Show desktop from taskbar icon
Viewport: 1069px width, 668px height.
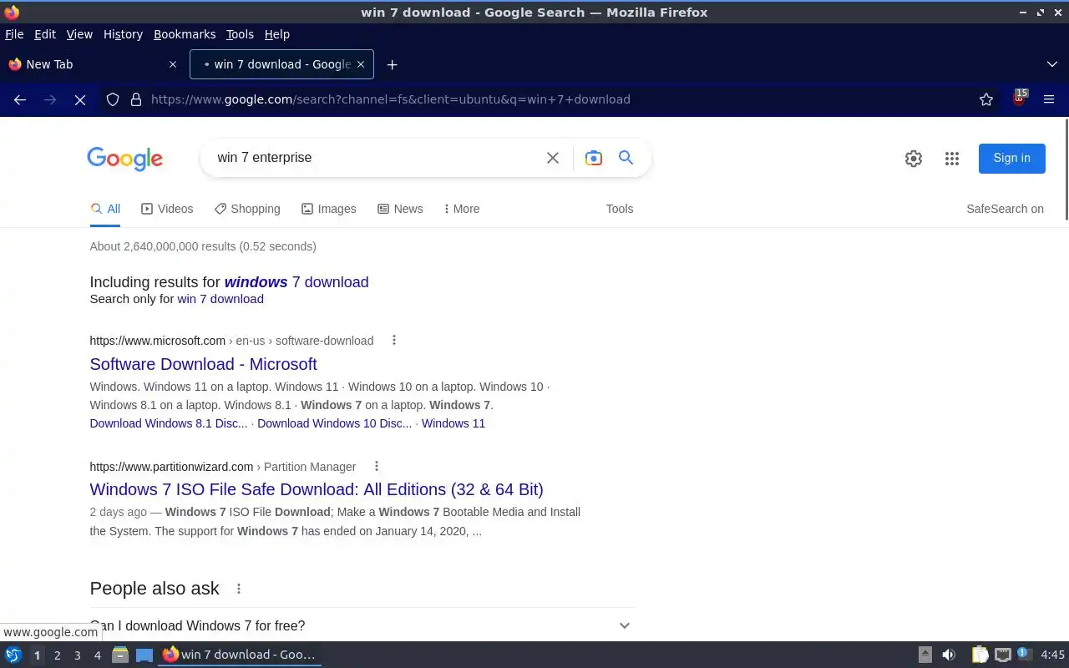point(144,655)
